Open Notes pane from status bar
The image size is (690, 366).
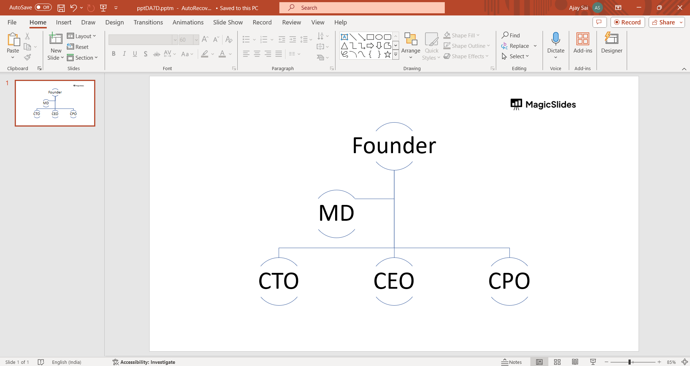tap(512, 362)
